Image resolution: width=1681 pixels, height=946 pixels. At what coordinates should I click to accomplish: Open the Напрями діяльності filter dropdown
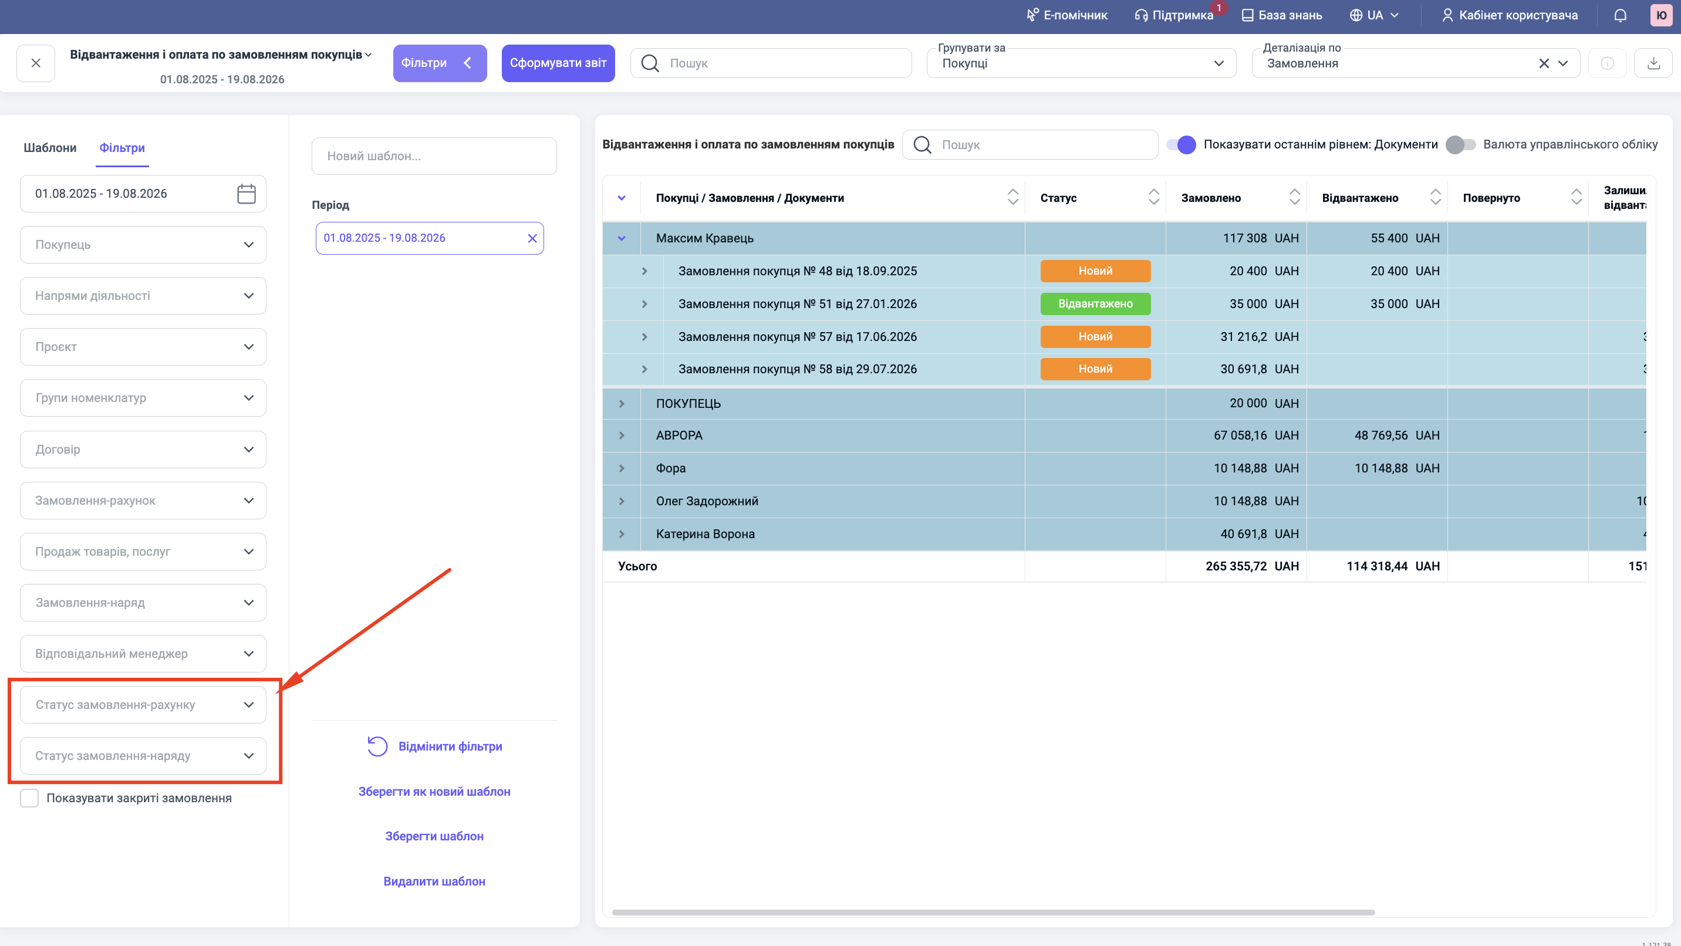[x=143, y=296]
